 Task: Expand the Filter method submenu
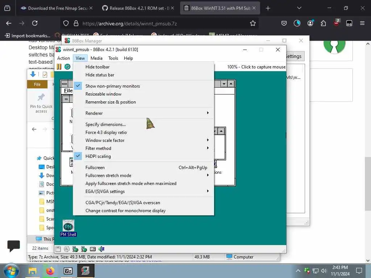pos(143,148)
